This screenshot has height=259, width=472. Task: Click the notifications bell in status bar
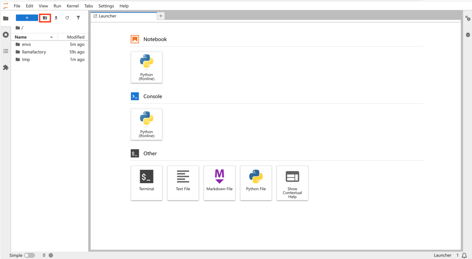464,255
